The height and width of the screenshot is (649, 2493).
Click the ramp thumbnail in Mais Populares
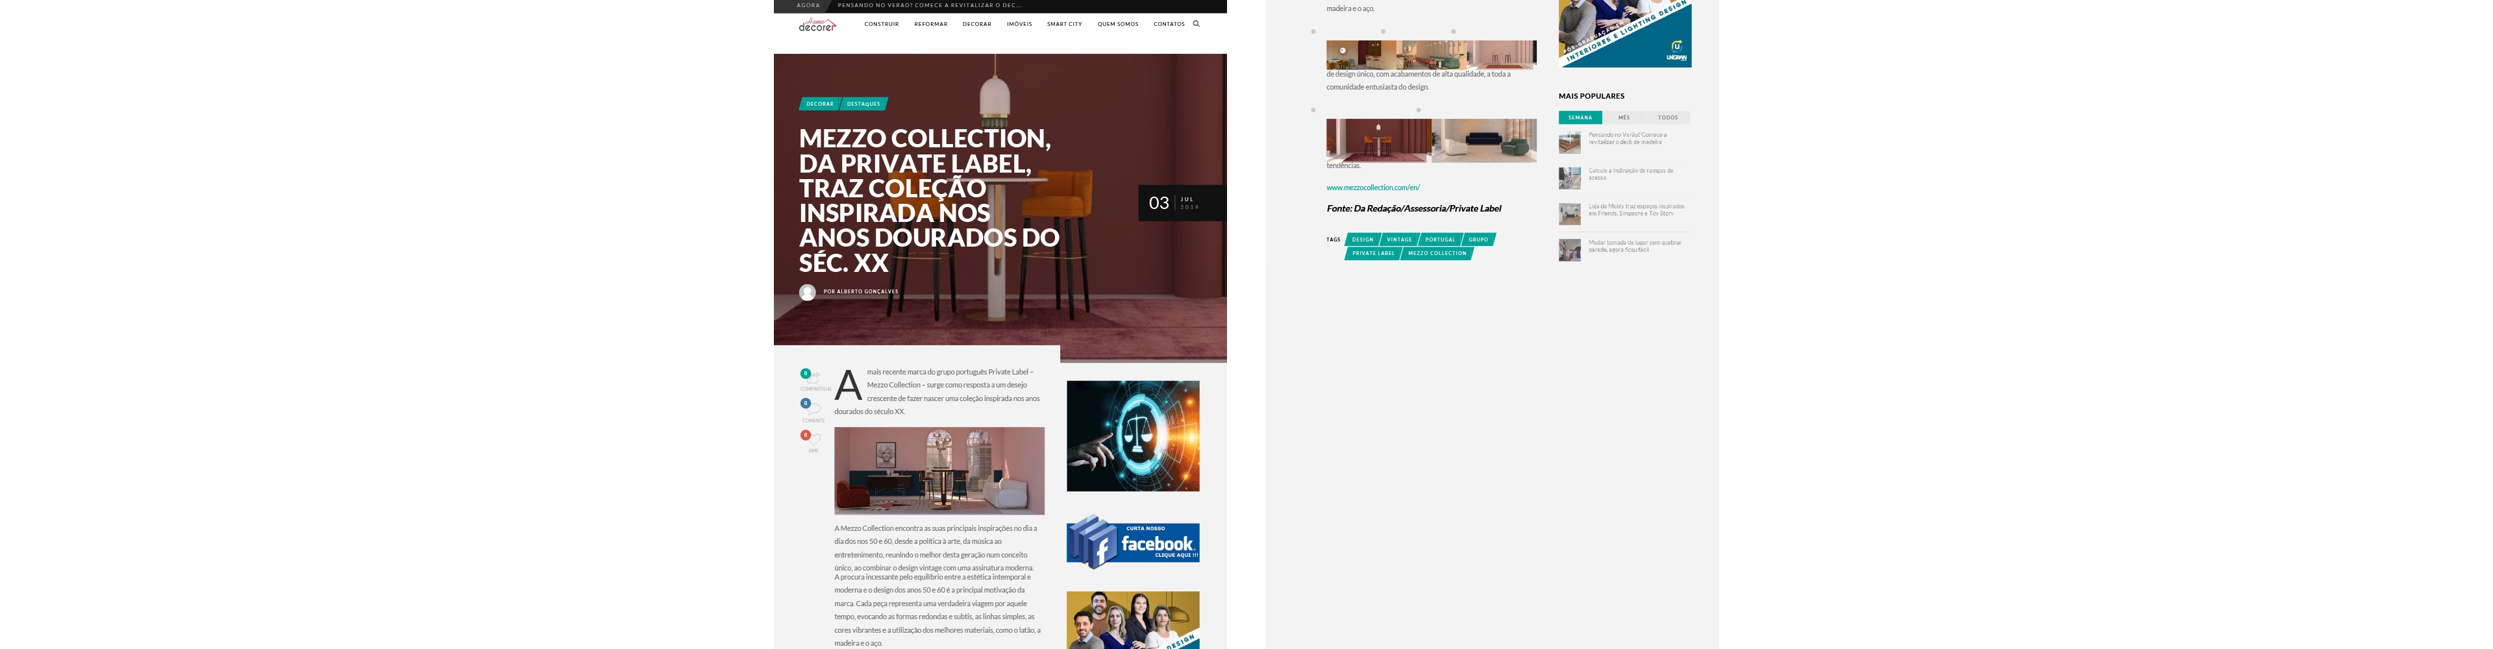point(1570,178)
